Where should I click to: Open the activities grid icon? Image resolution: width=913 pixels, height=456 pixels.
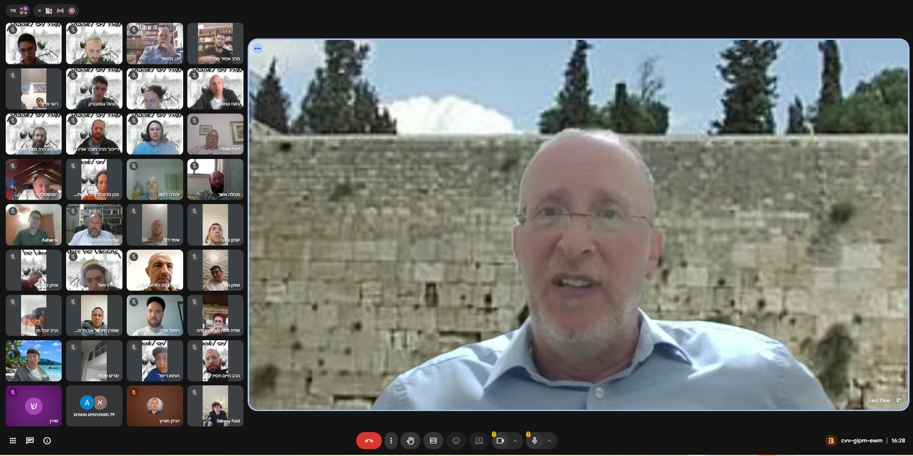pos(13,441)
